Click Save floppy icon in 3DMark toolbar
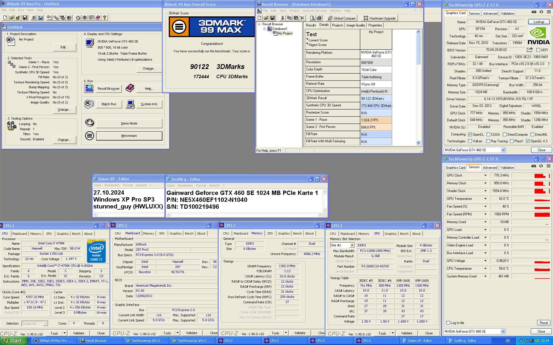The width and height of the screenshot is (553, 345). (x=25, y=18)
